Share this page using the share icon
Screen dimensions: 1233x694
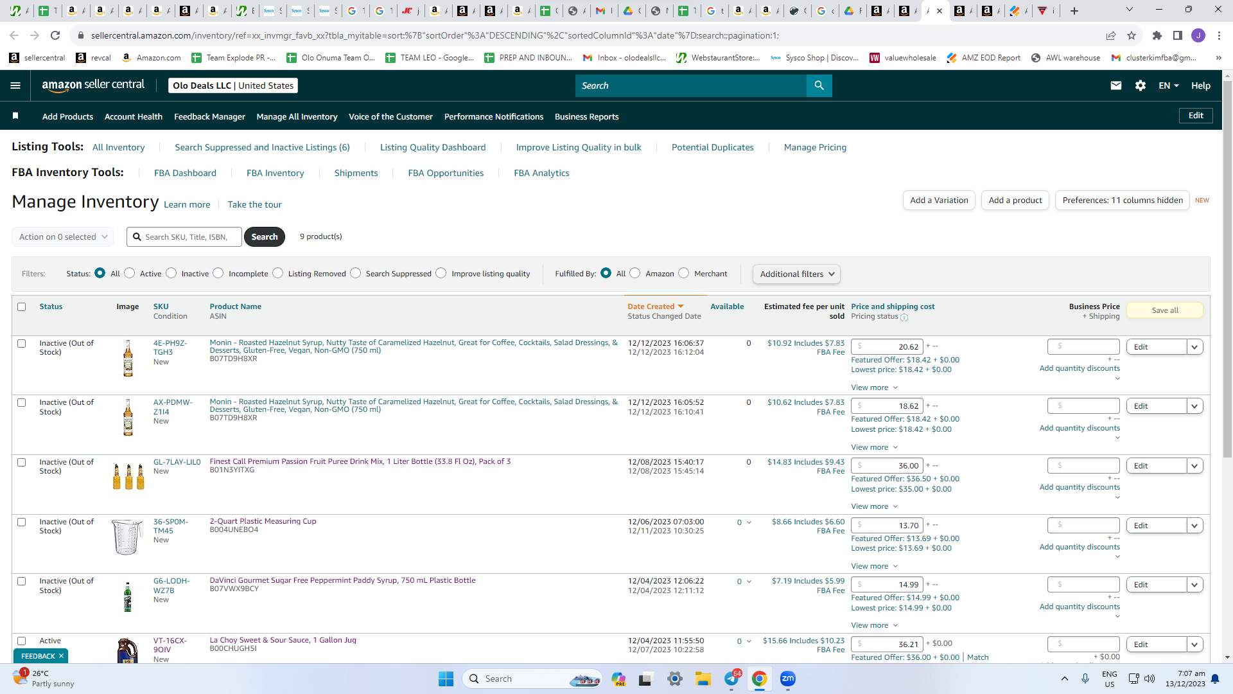pos(1111,35)
